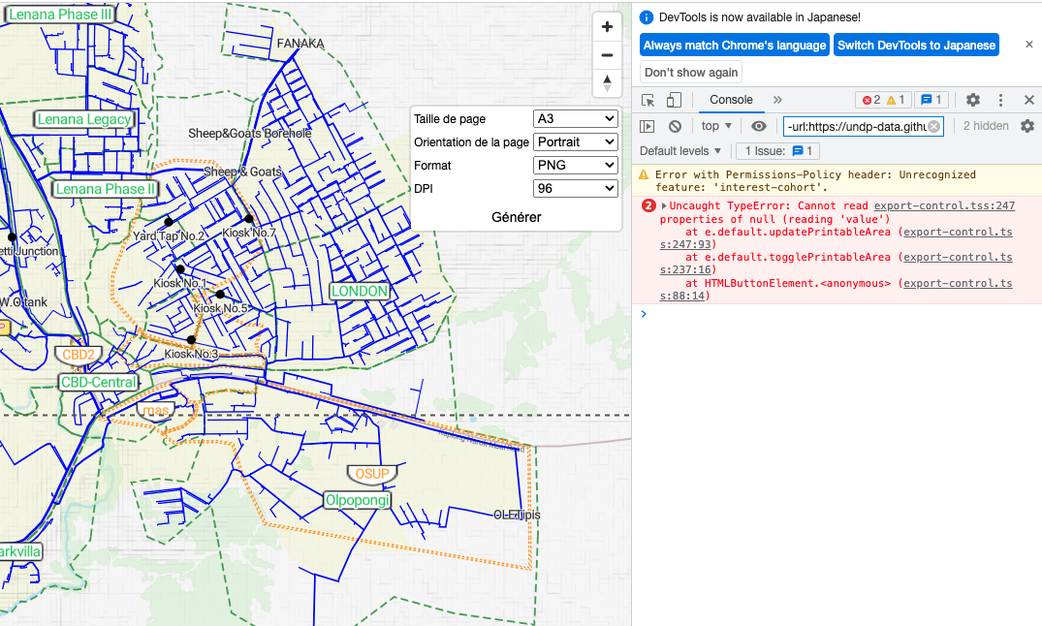The width and height of the screenshot is (1042, 626).
Task: Click the Lenana Phase II label
Action: click(x=105, y=189)
